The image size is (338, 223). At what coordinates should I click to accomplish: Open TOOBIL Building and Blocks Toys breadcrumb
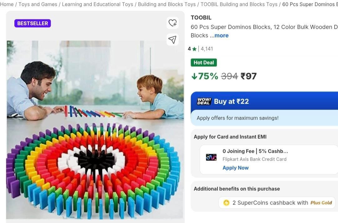coord(239,4)
